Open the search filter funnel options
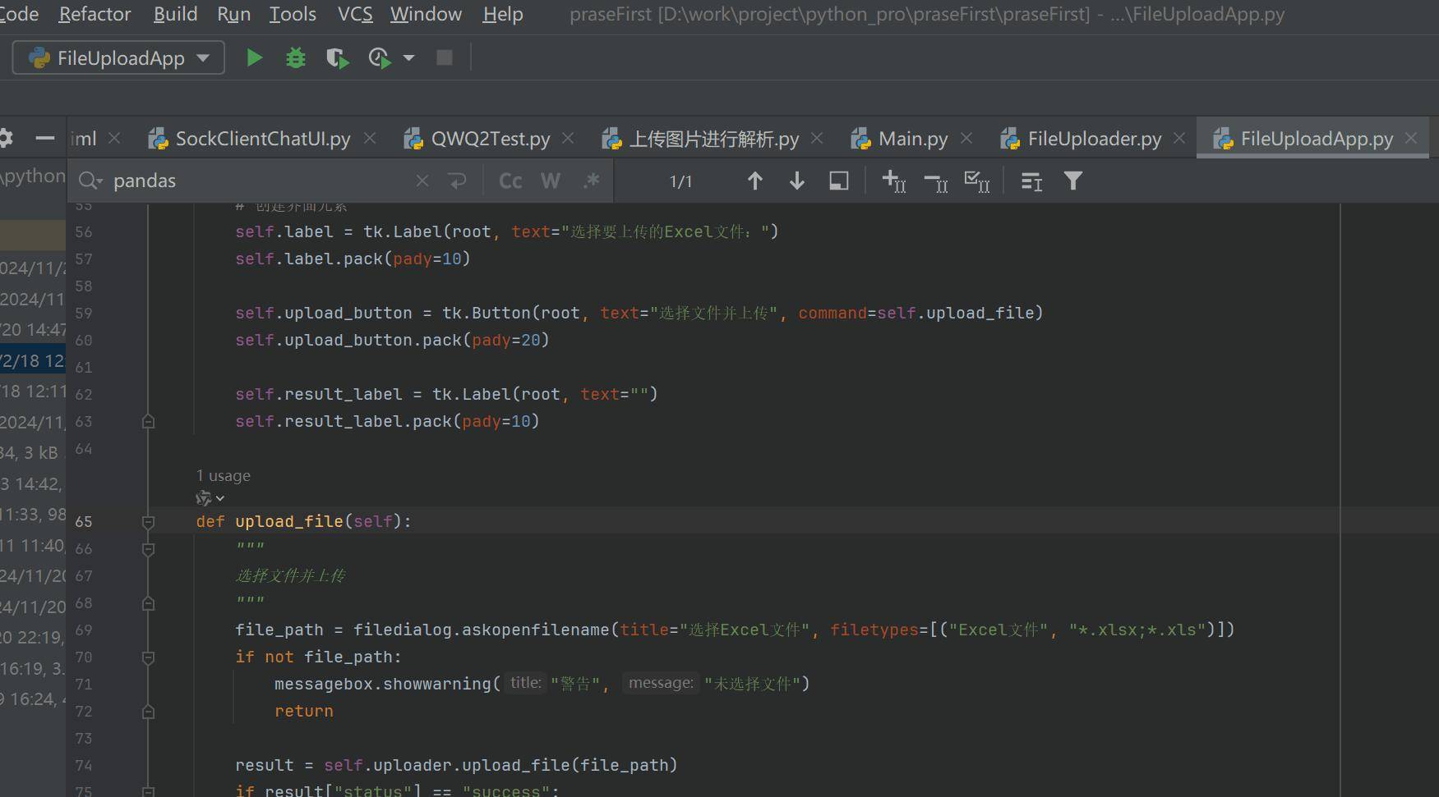The image size is (1439, 797). (x=1072, y=181)
